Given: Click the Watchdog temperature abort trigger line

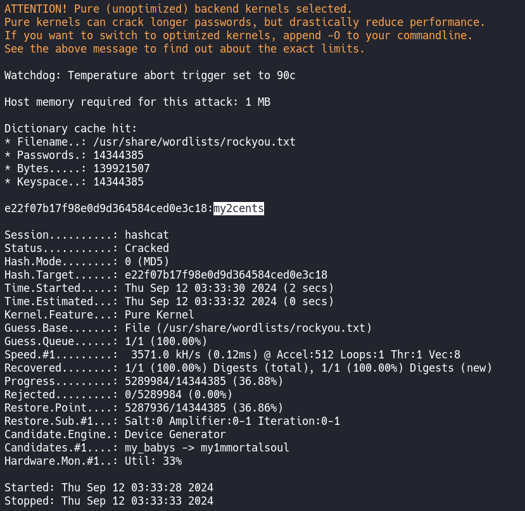Looking at the screenshot, I should click(149, 75).
